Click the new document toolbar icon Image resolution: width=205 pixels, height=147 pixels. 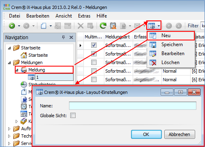(x=44, y=26)
